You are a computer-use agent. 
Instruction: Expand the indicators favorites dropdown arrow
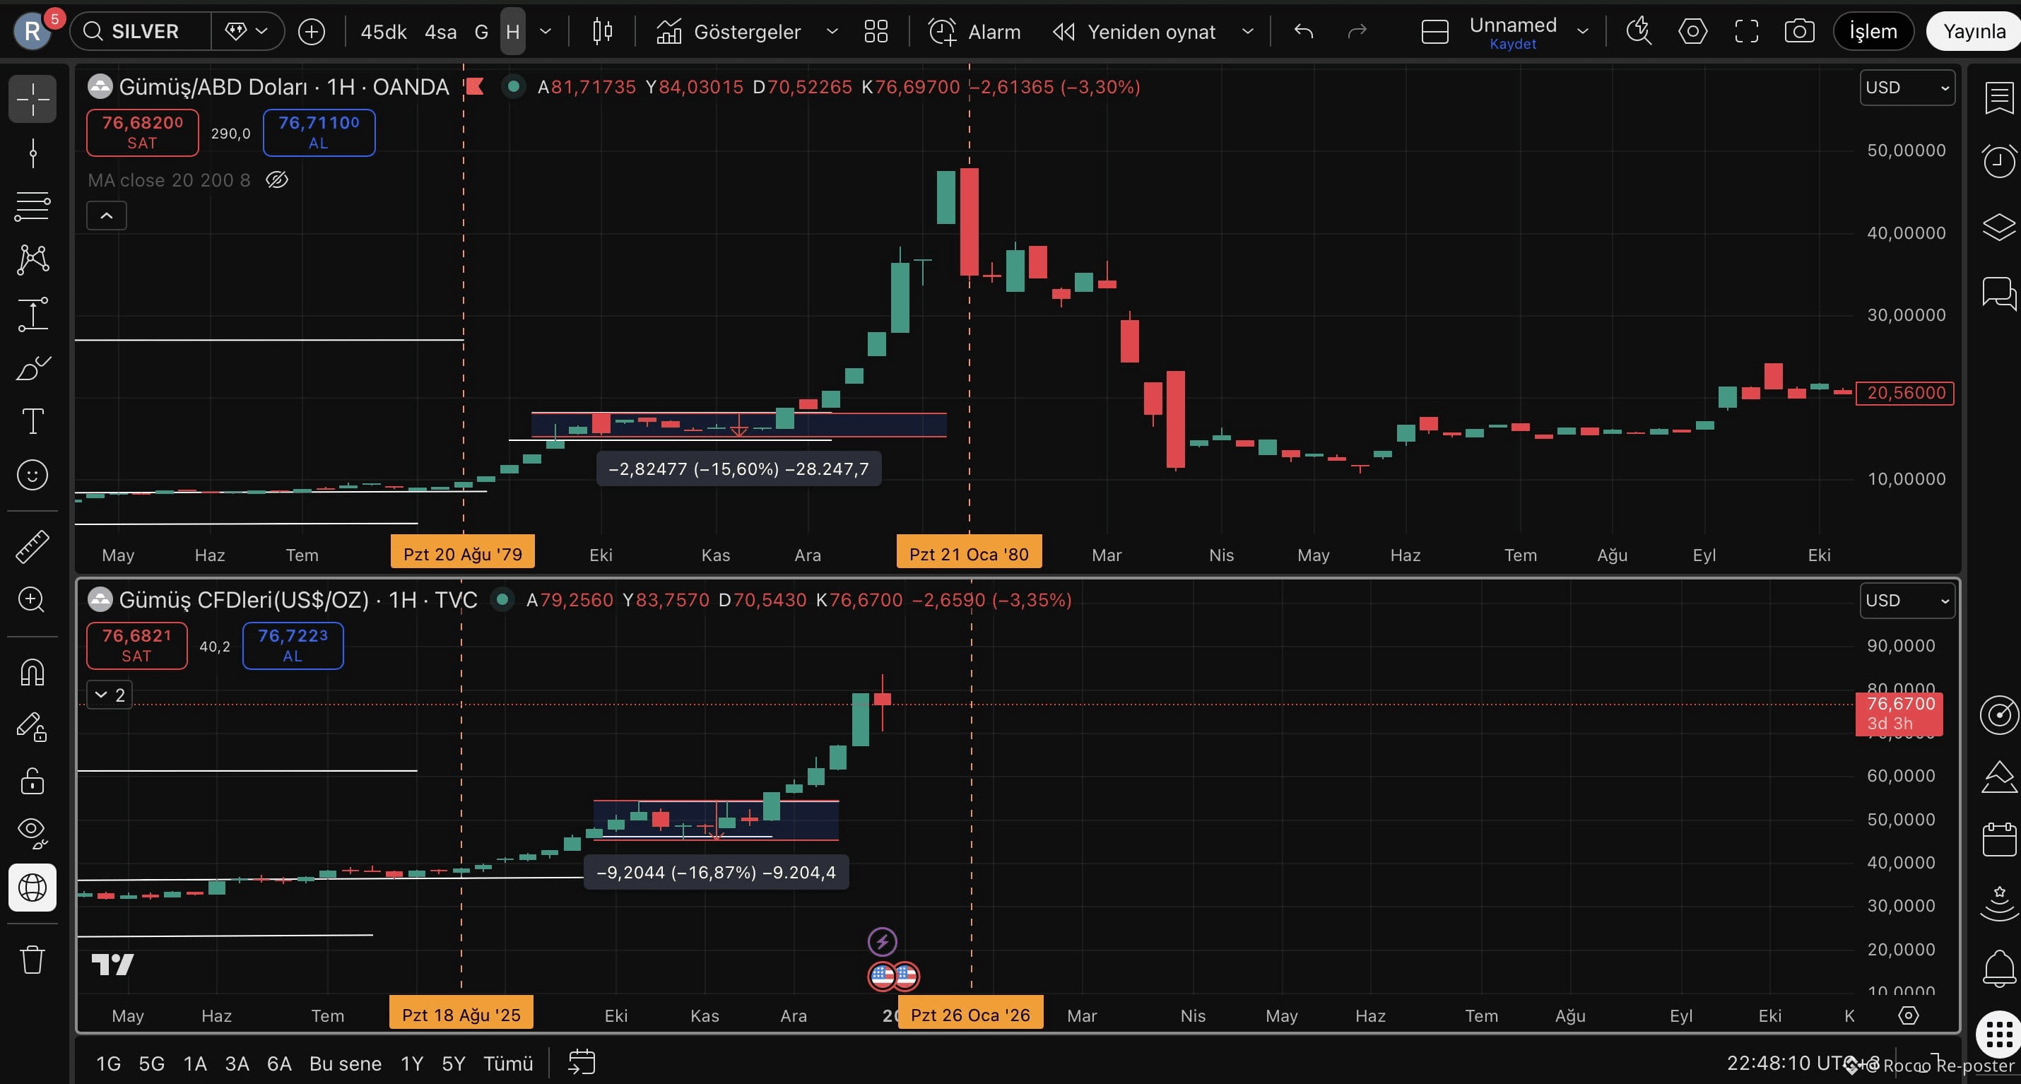click(832, 31)
